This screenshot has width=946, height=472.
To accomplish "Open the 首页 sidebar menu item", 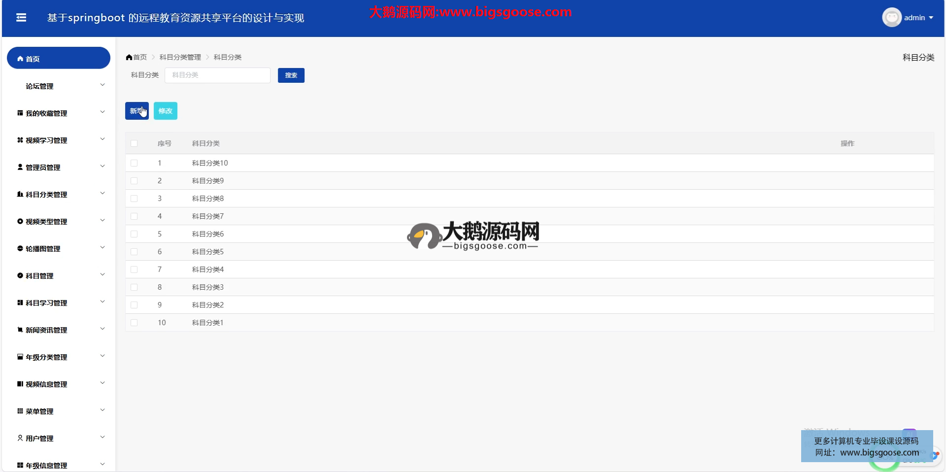I will (x=58, y=58).
